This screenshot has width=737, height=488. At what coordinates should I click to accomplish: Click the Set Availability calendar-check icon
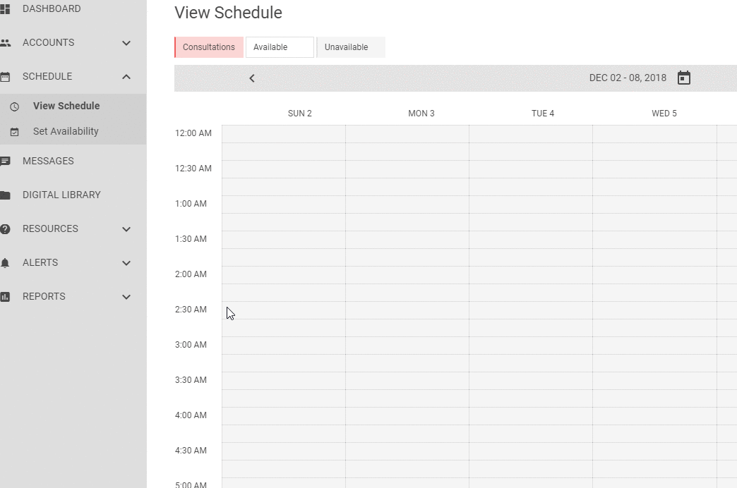[14, 132]
